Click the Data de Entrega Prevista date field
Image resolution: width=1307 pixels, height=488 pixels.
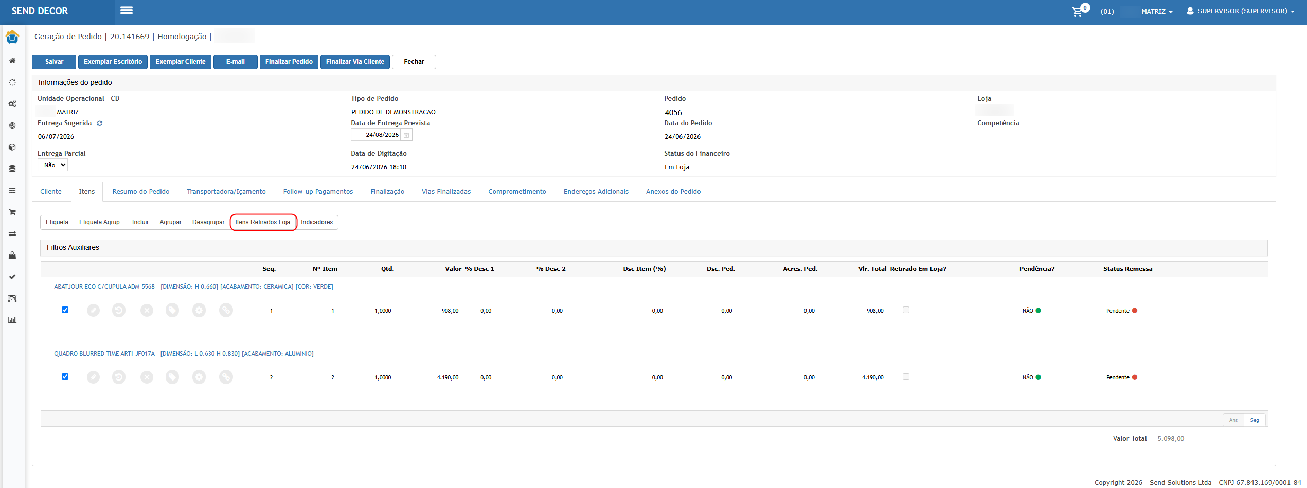(376, 135)
